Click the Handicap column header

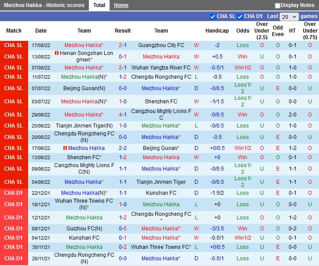point(217,31)
